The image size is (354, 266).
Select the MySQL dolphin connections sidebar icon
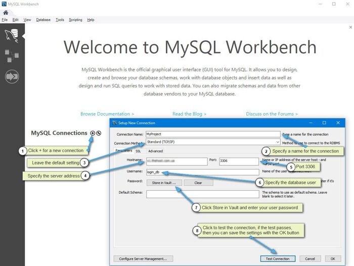click(12, 36)
